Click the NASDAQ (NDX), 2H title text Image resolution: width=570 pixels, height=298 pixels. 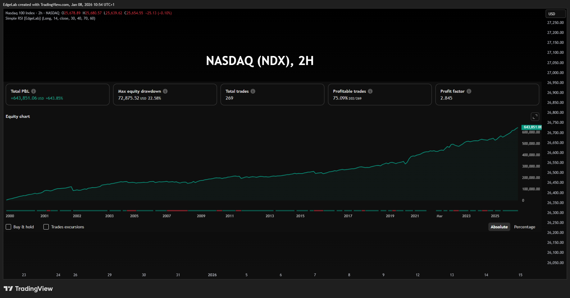(260, 61)
